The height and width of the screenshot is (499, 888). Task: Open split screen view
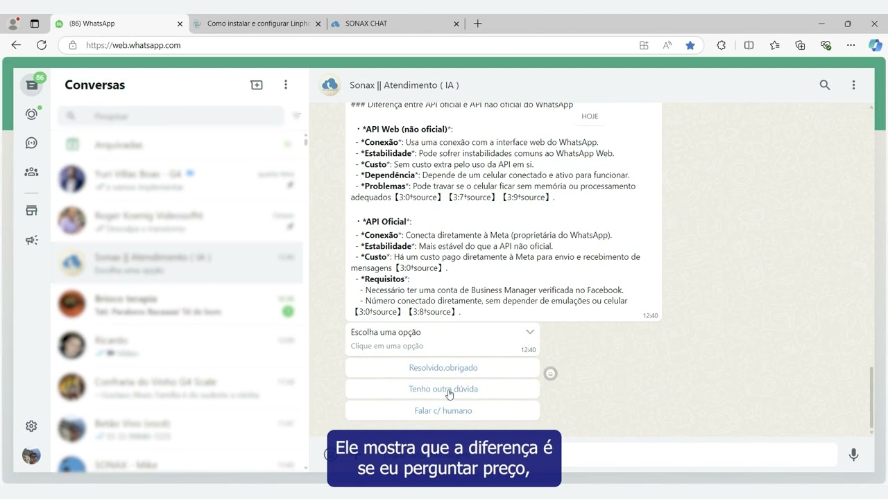tap(749, 45)
